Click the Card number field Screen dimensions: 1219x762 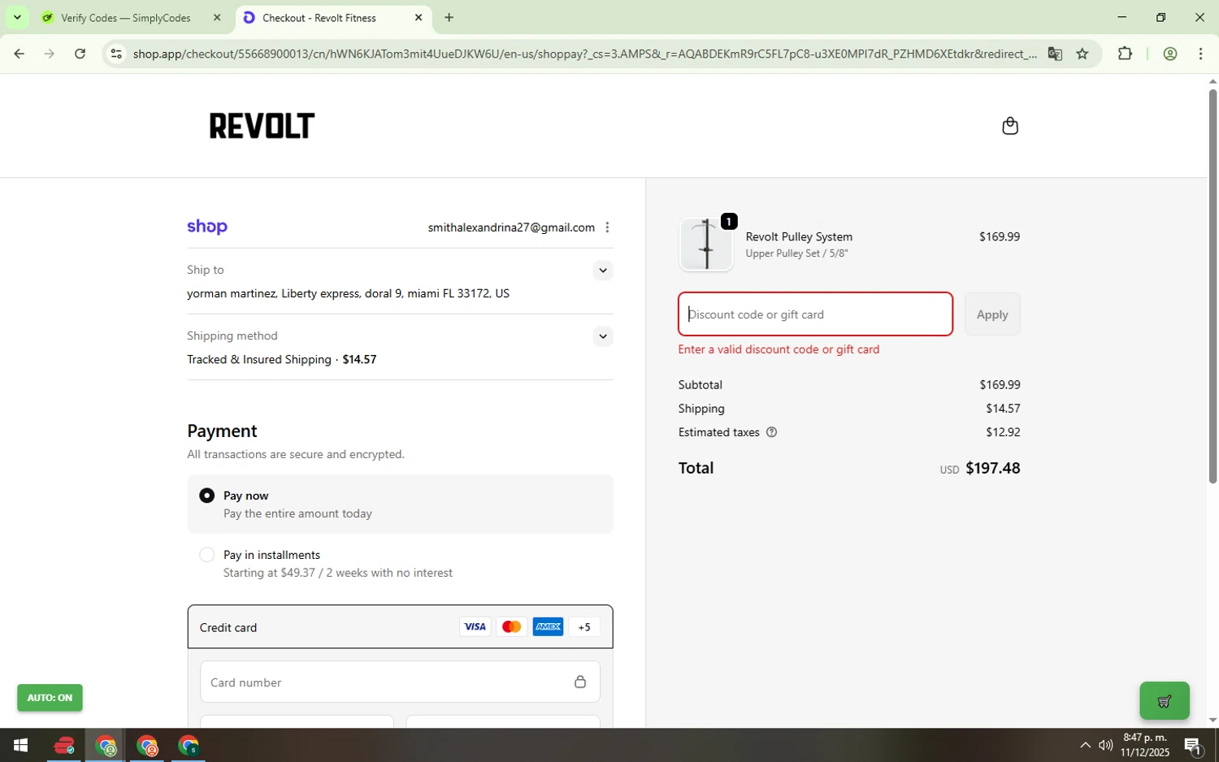pos(400,682)
